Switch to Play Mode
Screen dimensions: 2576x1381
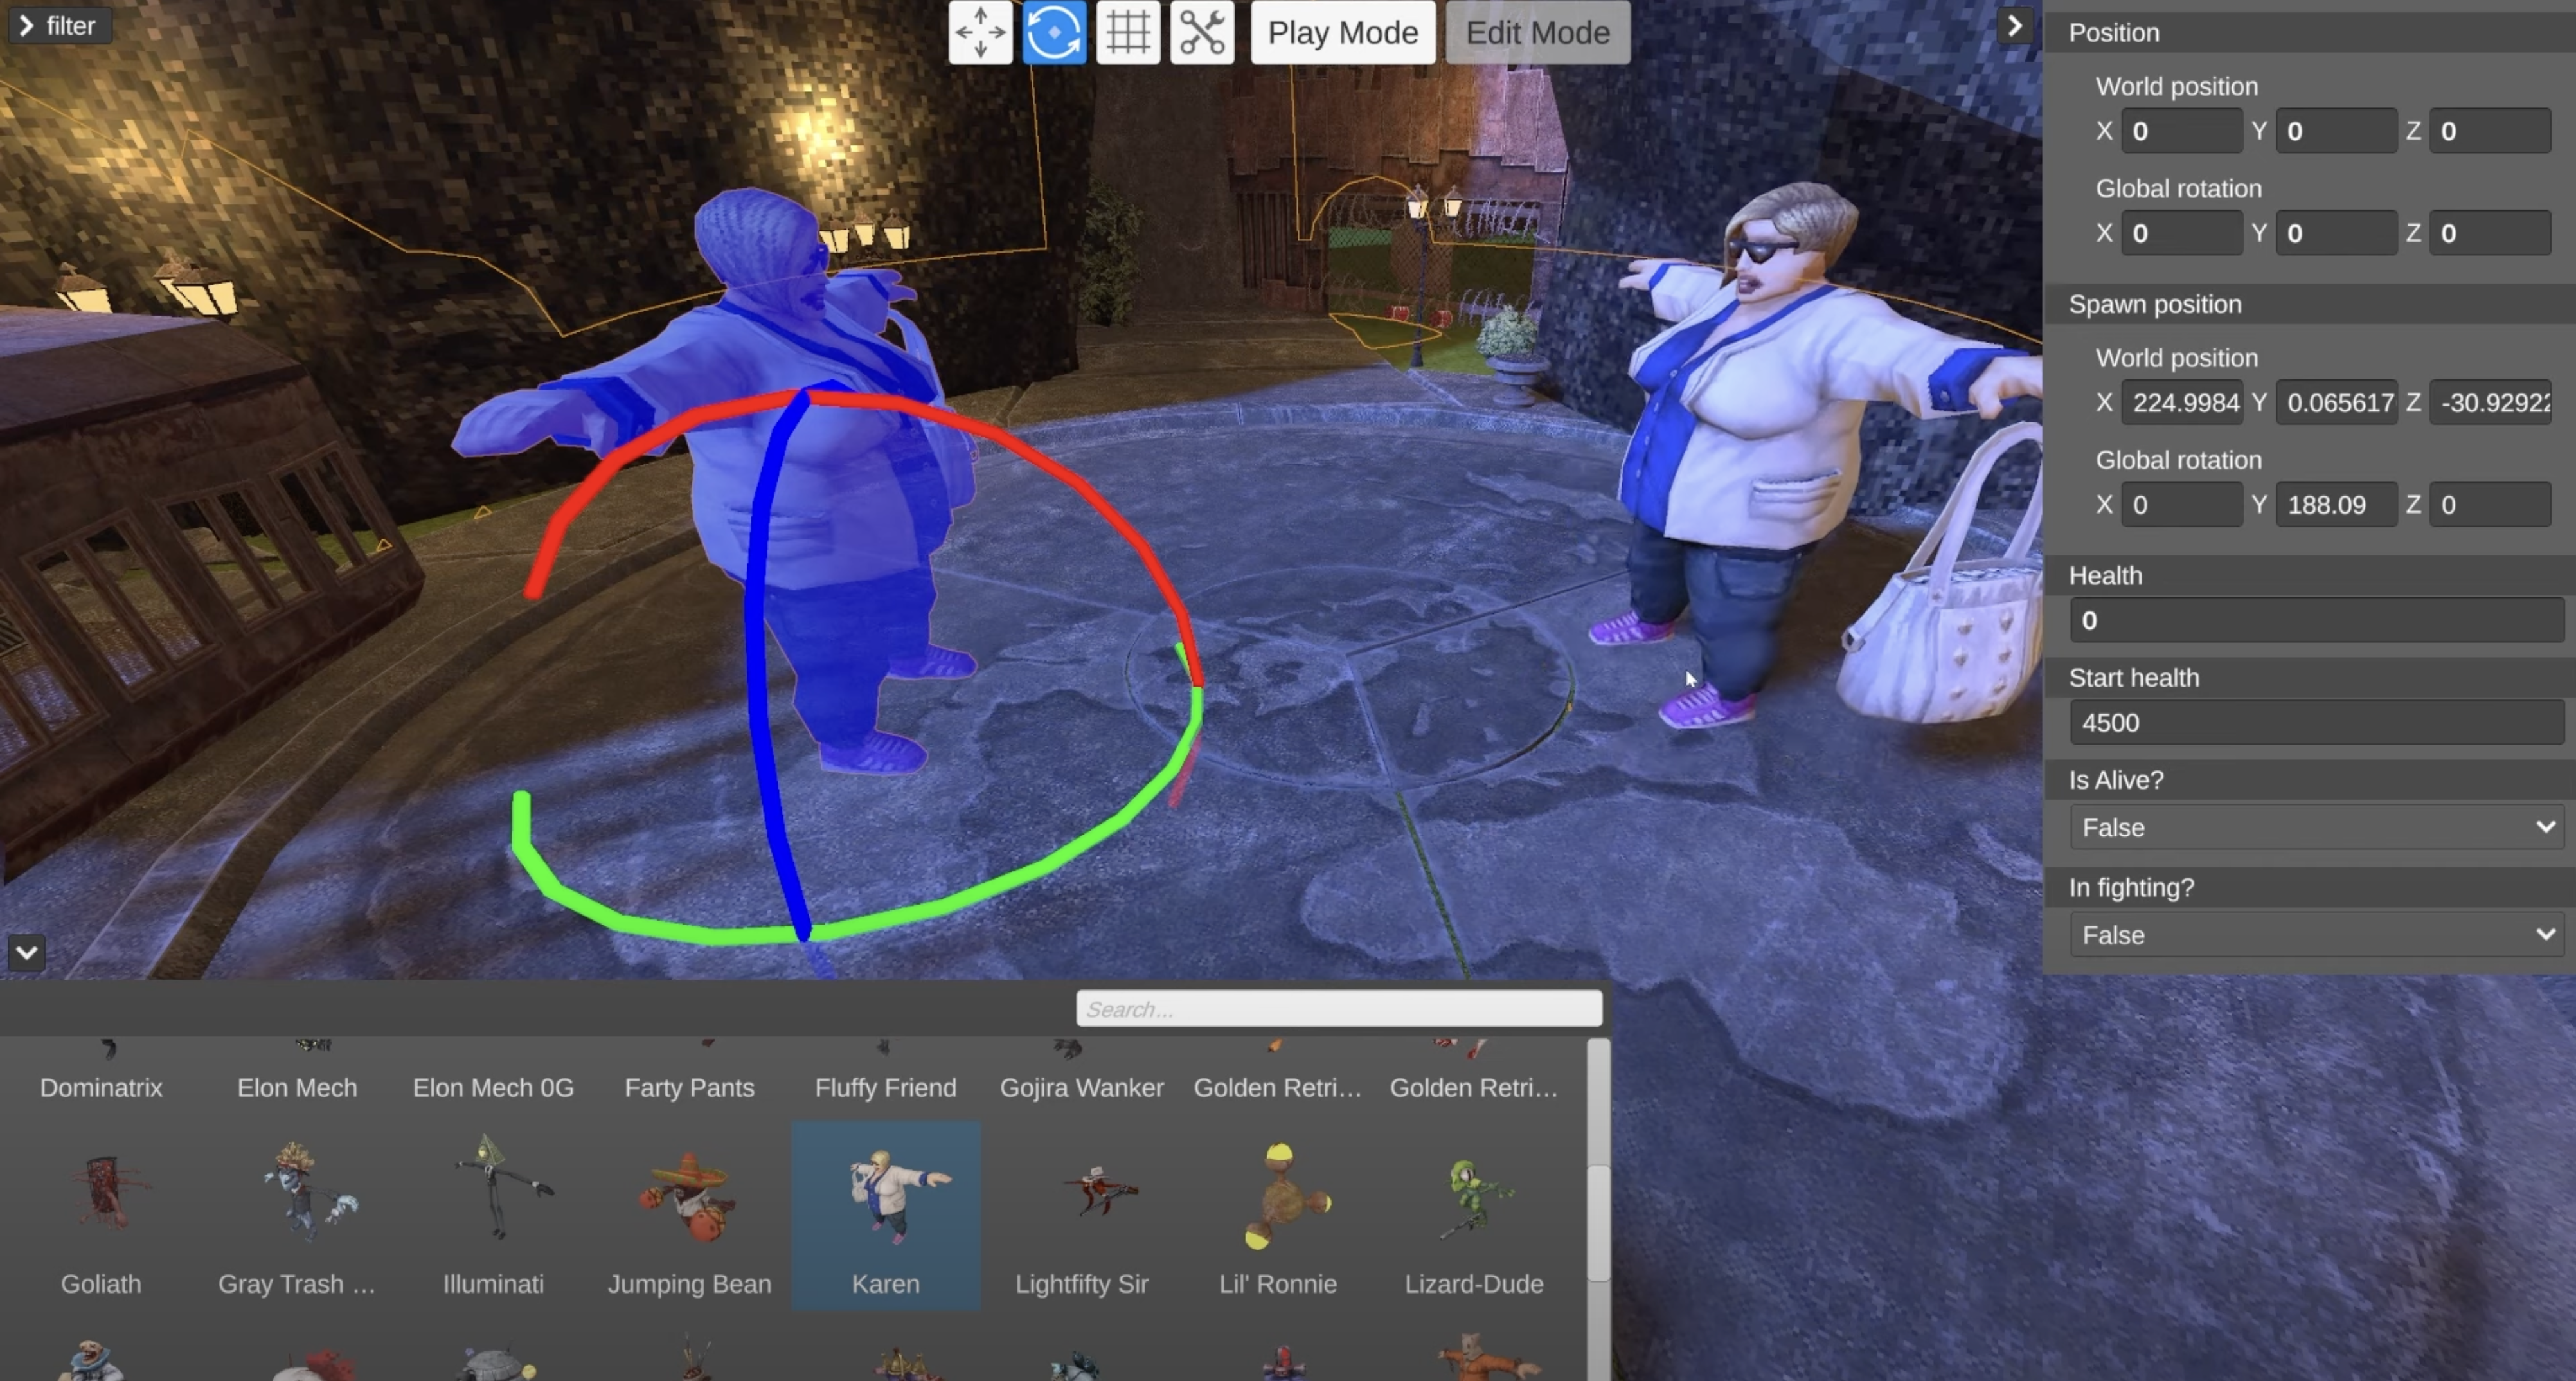point(1343,31)
